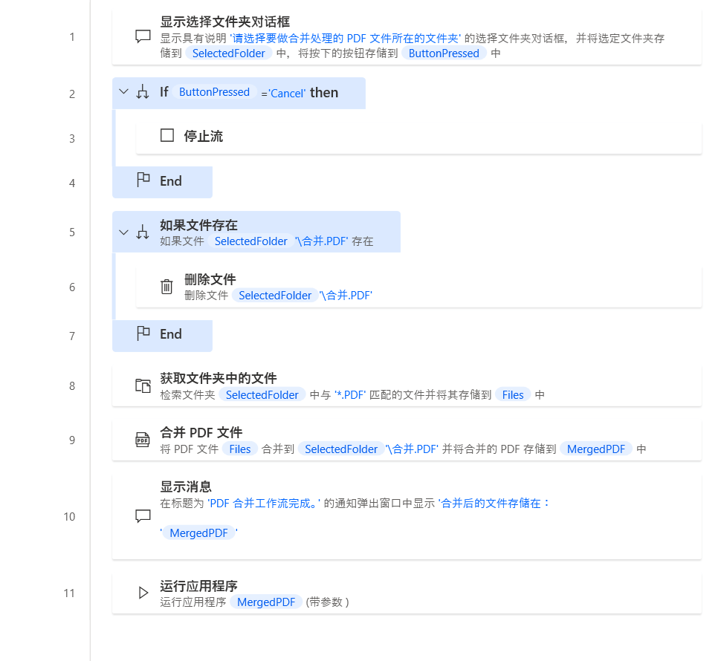The height and width of the screenshot is (661, 721).
Task: Click the stop flow action icon
Action: pos(166,134)
